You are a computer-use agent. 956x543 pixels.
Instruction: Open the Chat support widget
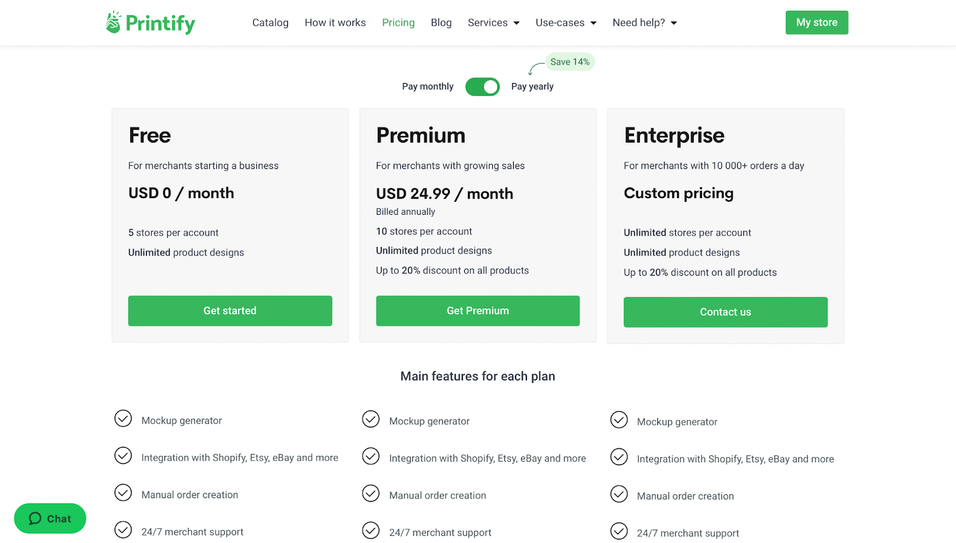(50, 519)
